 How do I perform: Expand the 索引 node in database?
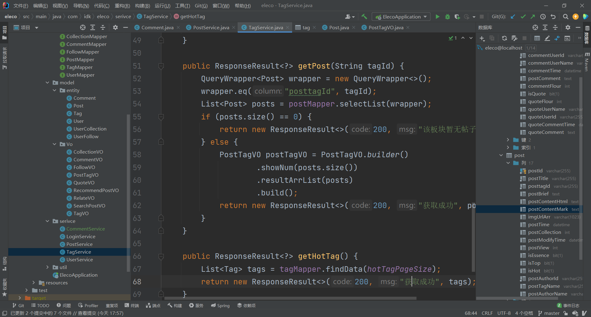point(508,147)
